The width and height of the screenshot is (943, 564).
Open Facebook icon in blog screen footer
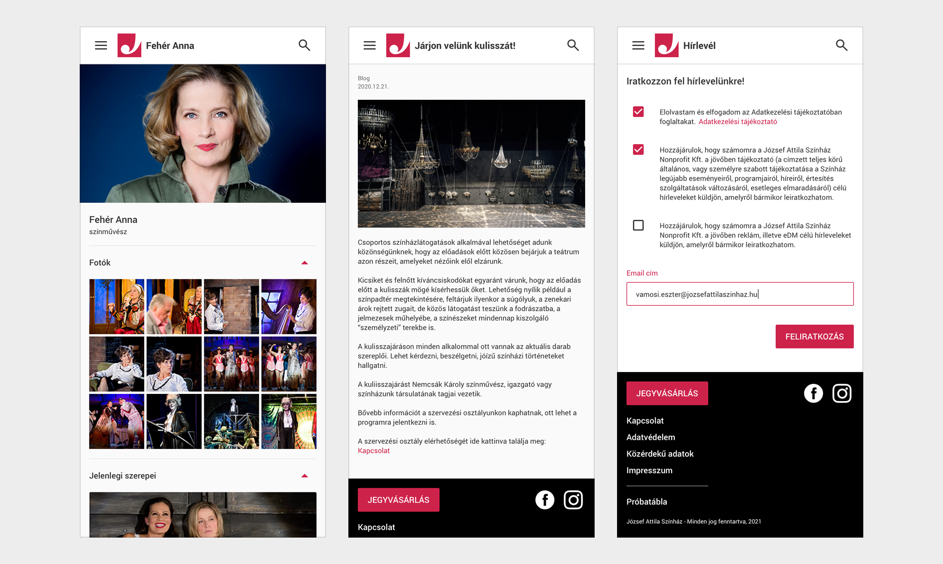click(x=545, y=500)
